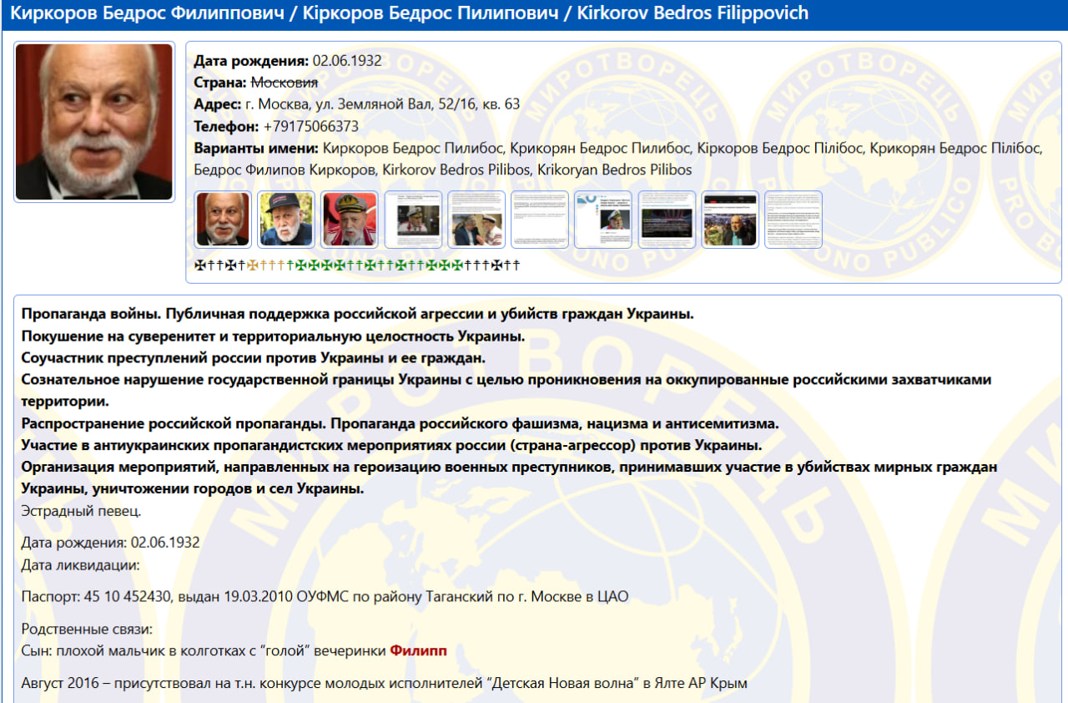
Task: Open the large profile photo
Action: [94, 122]
